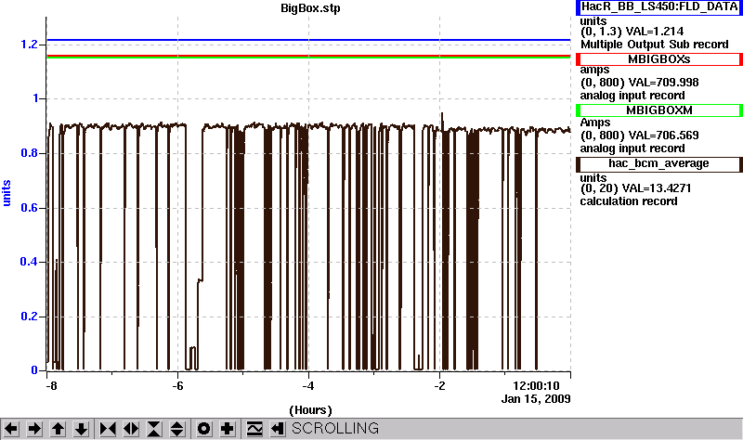Pan the graph right with the right arrow
The image size is (743, 440).
point(34,429)
